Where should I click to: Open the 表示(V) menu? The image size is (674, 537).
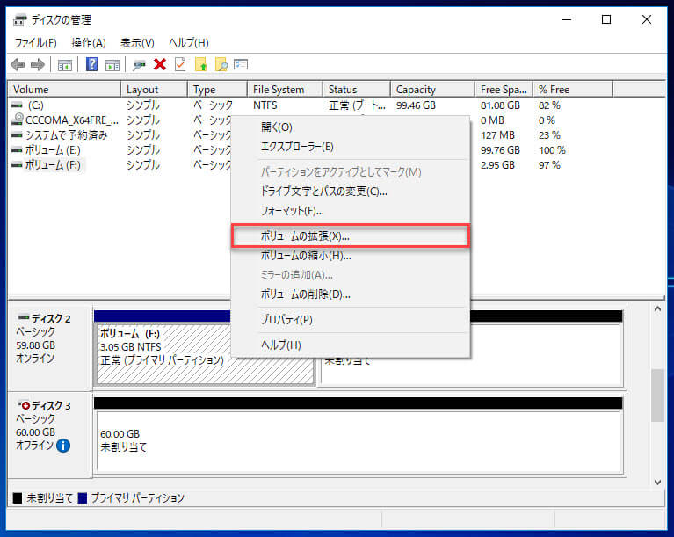click(137, 42)
